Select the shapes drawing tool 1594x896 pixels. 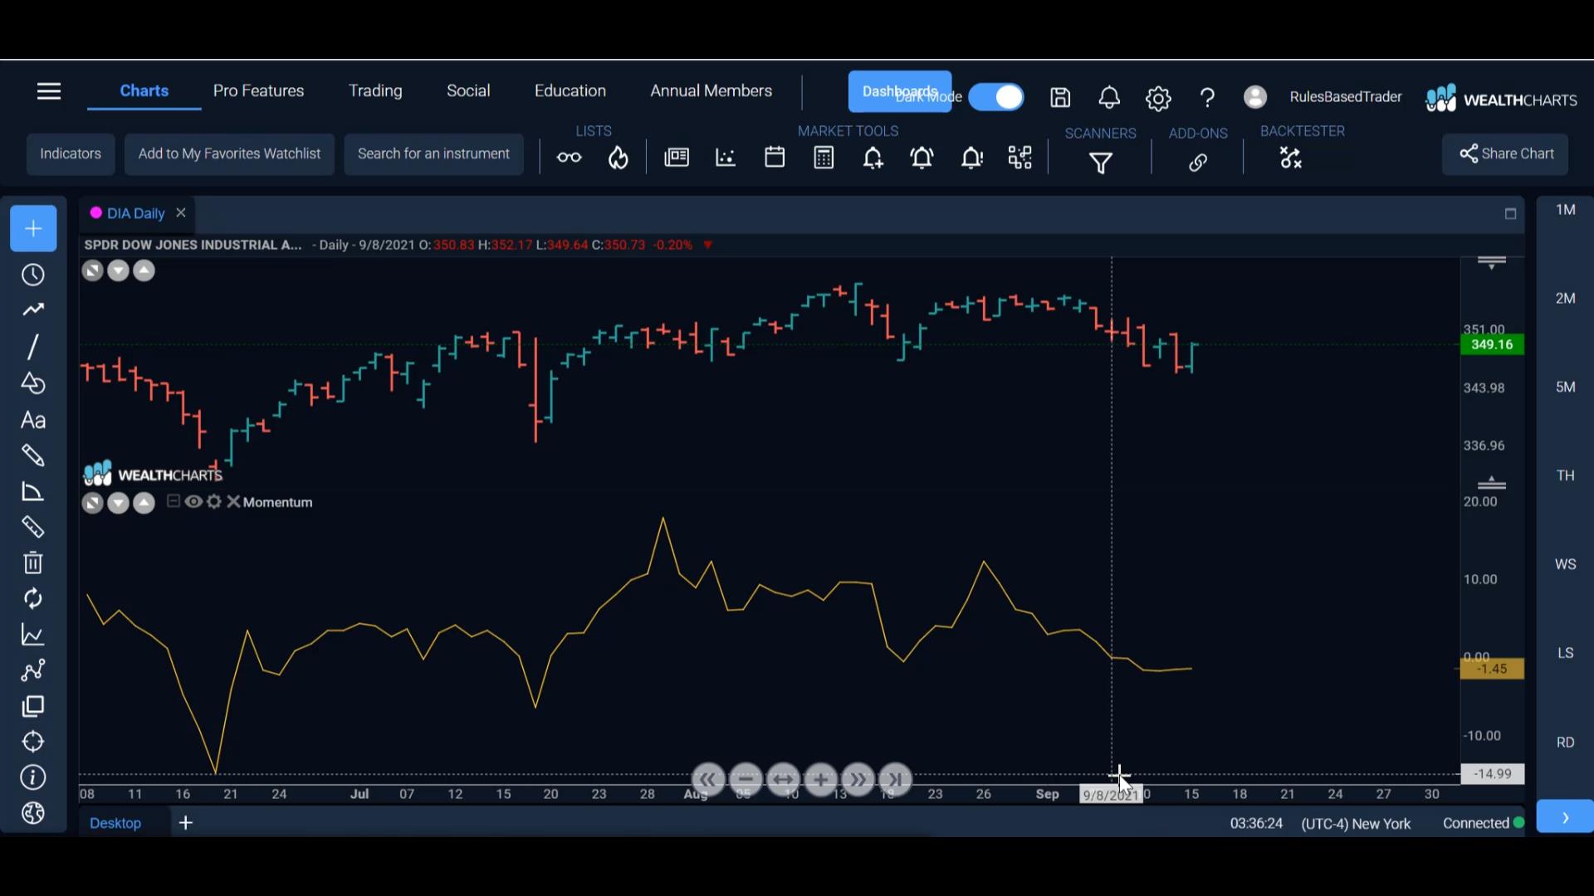33,383
